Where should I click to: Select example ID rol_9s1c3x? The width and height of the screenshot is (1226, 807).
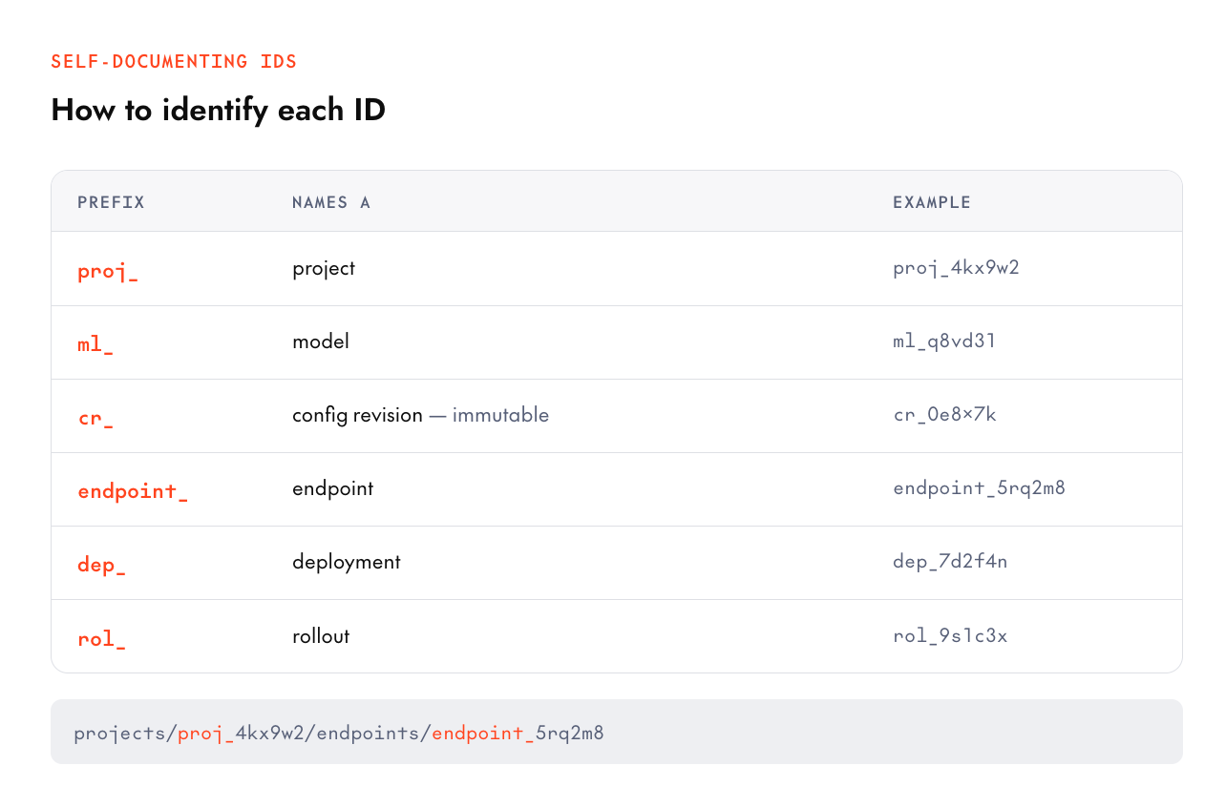(x=950, y=635)
